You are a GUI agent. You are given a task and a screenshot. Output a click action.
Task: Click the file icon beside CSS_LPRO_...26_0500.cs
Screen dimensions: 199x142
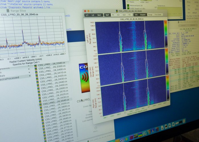[39, 91]
